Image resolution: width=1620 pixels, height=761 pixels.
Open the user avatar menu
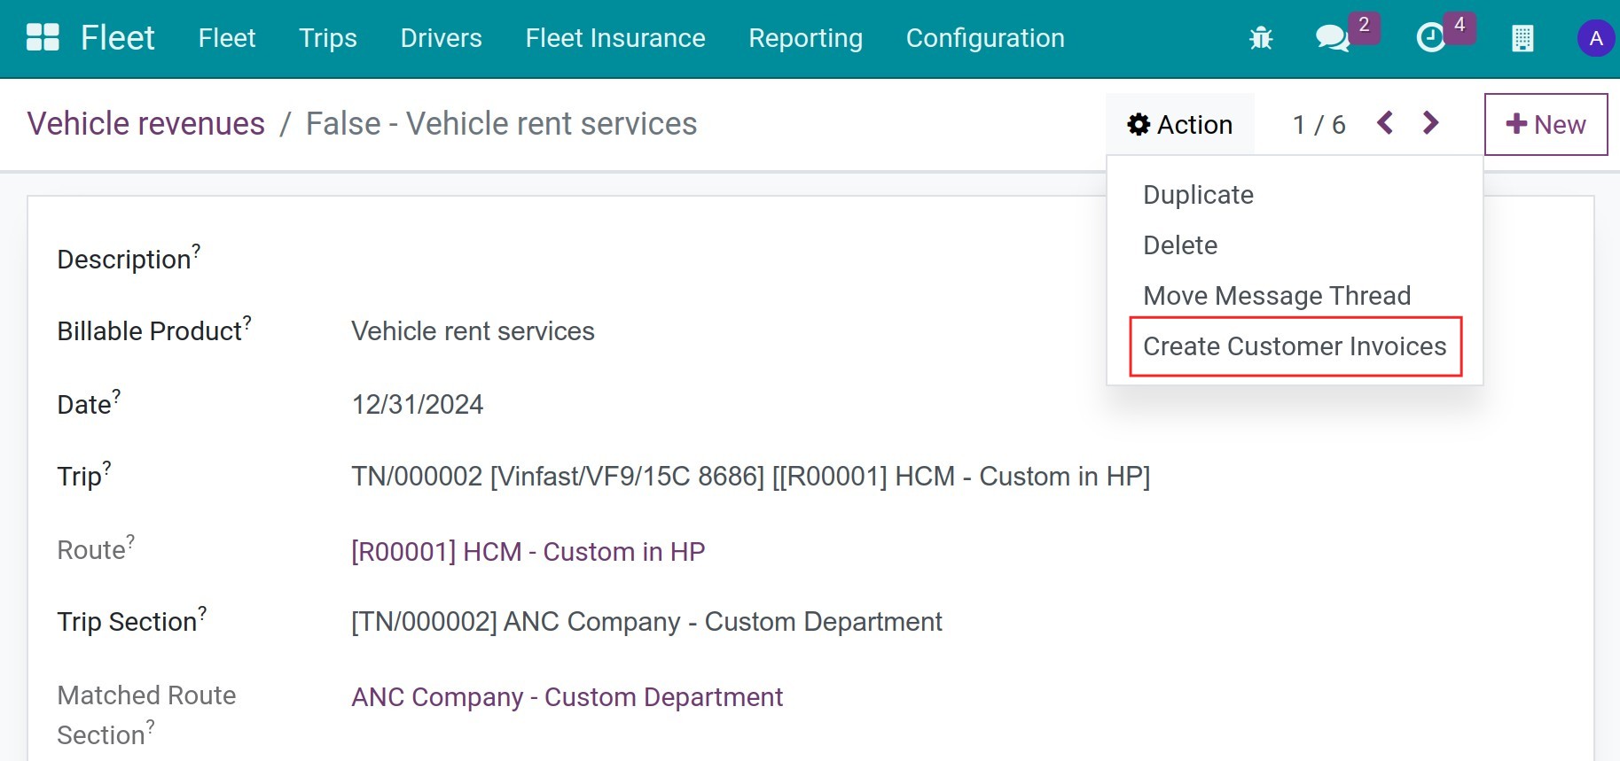[x=1595, y=38]
